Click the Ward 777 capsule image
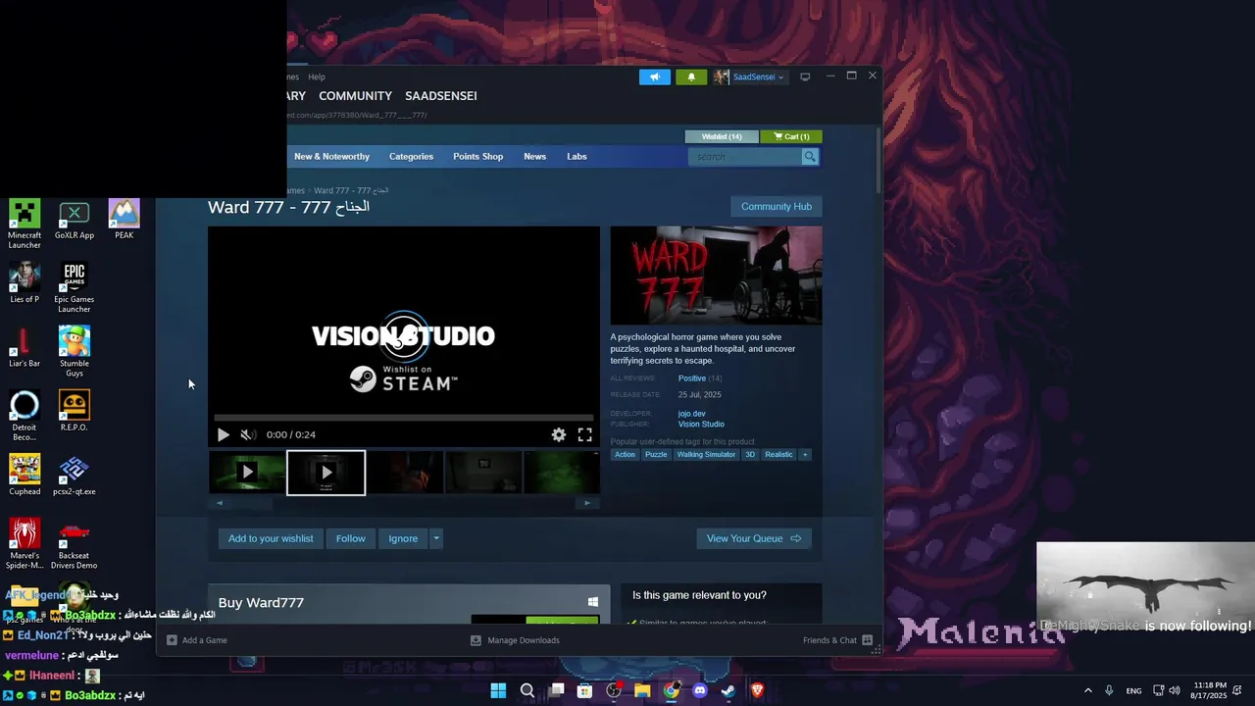 pyautogui.click(x=716, y=276)
